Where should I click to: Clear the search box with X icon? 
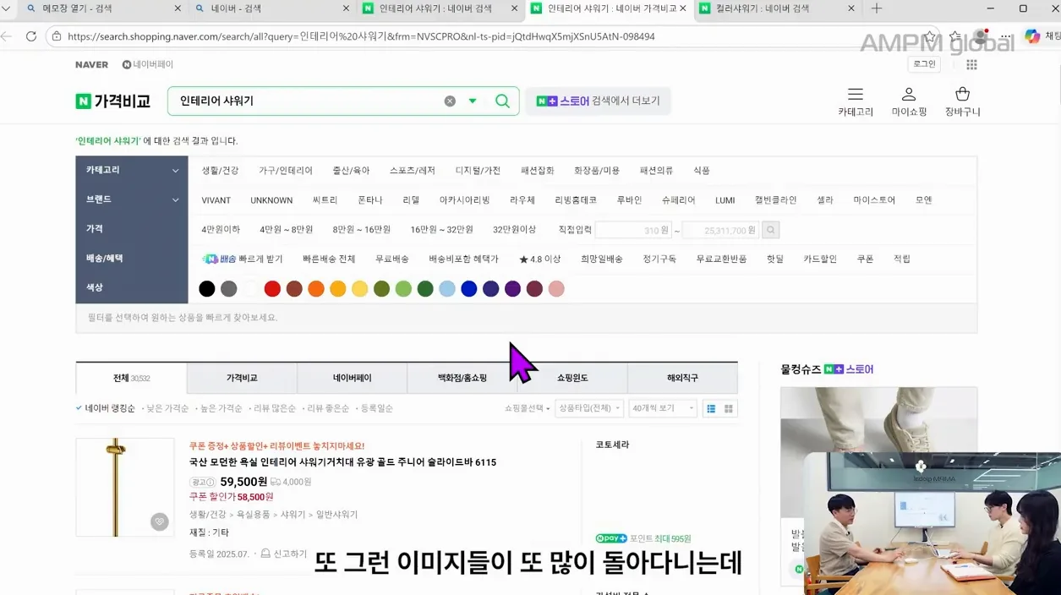point(450,101)
